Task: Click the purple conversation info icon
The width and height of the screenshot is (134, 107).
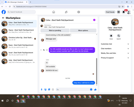Action: [x=94, y=20]
